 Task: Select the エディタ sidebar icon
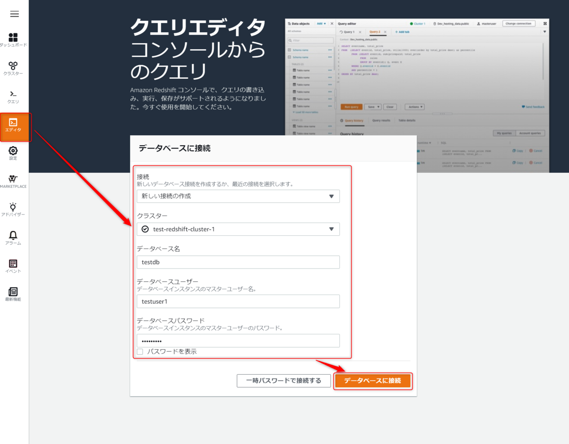[x=13, y=122]
